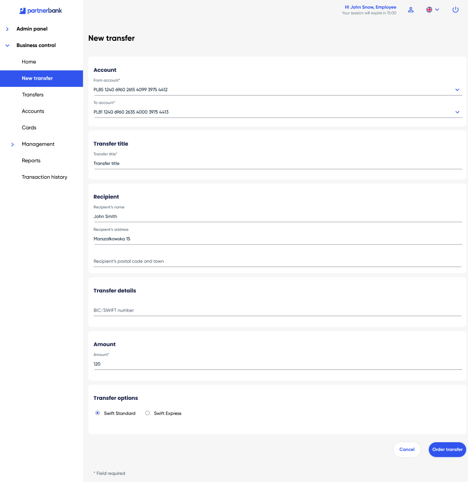Go to Transfers in the sidebar
The width and height of the screenshot is (468, 482).
coord(33,95)
